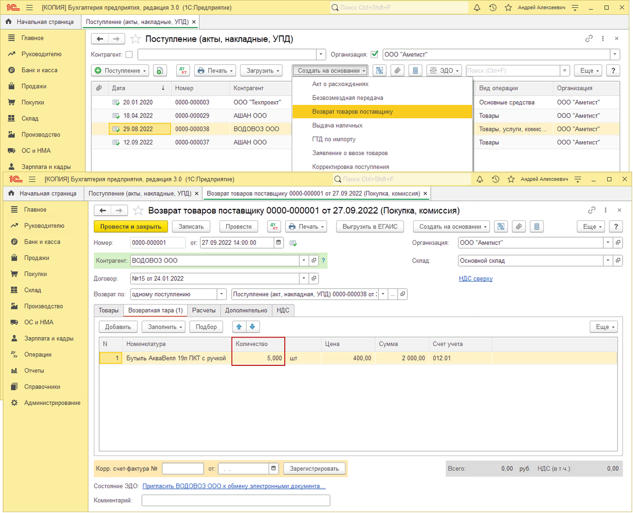Click the Зарегистрировать button for the счет-фактура
633x513 pixels.
[314, 468]
